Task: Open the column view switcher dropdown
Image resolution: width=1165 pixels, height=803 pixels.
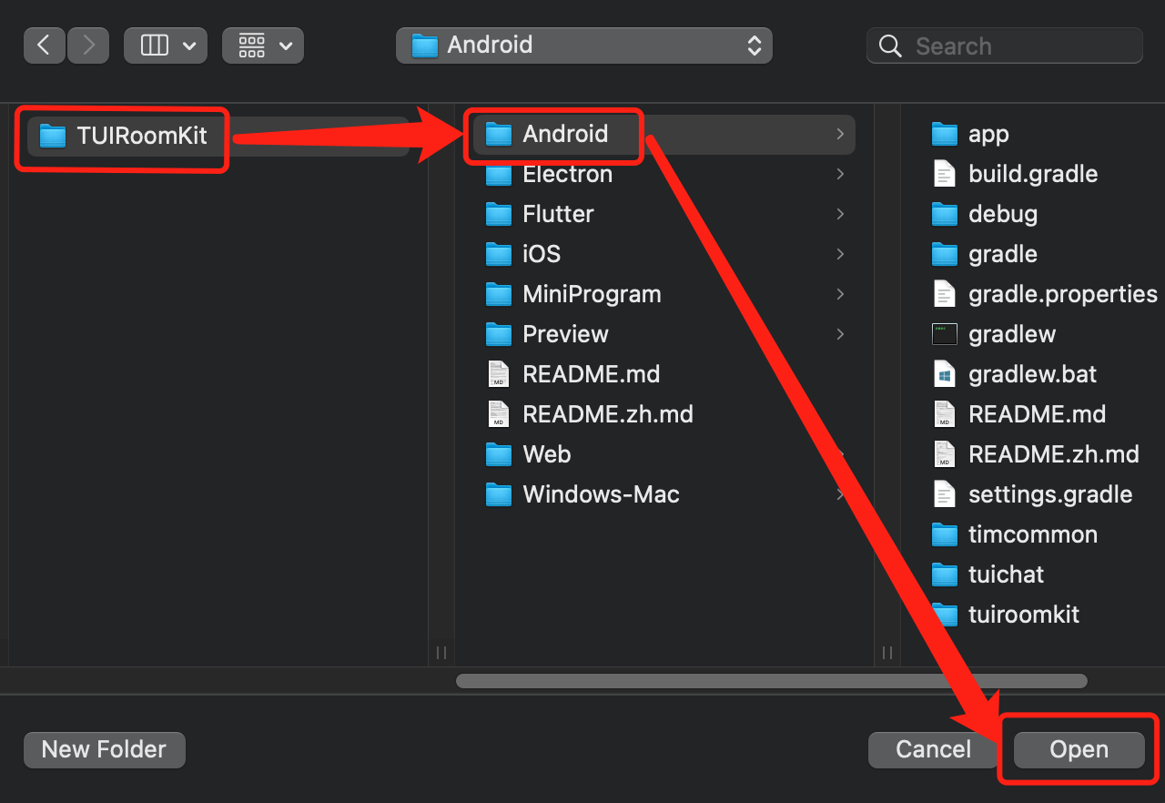Action: pyautogui.click(x=166, y=46)
